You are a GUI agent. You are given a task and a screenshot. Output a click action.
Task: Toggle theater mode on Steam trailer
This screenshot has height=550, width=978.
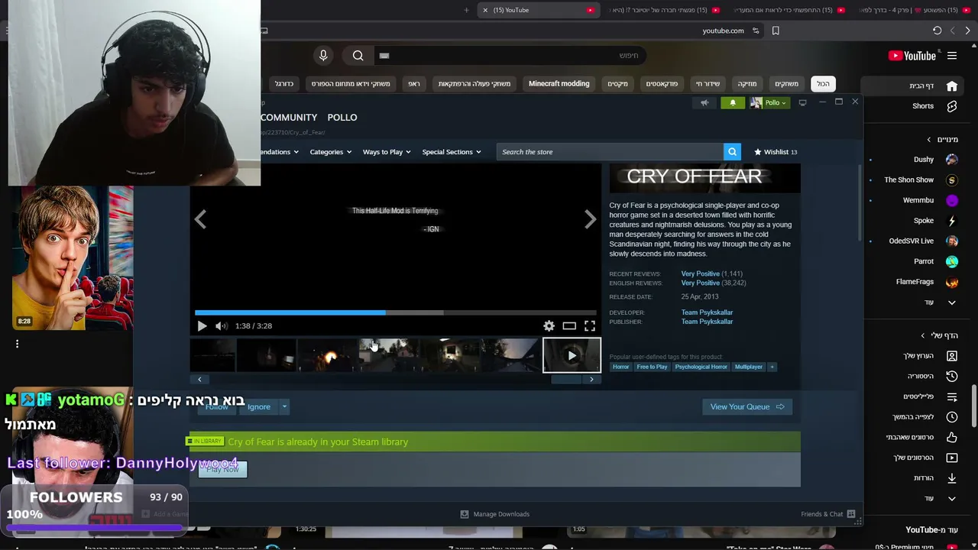[569, 326]
